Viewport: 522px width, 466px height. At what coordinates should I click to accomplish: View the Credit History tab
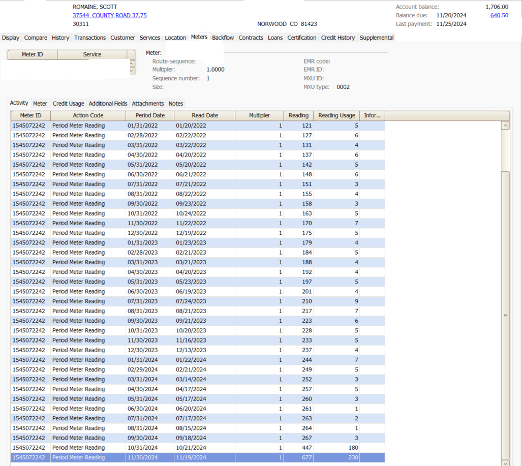click(x=338, y=38)
